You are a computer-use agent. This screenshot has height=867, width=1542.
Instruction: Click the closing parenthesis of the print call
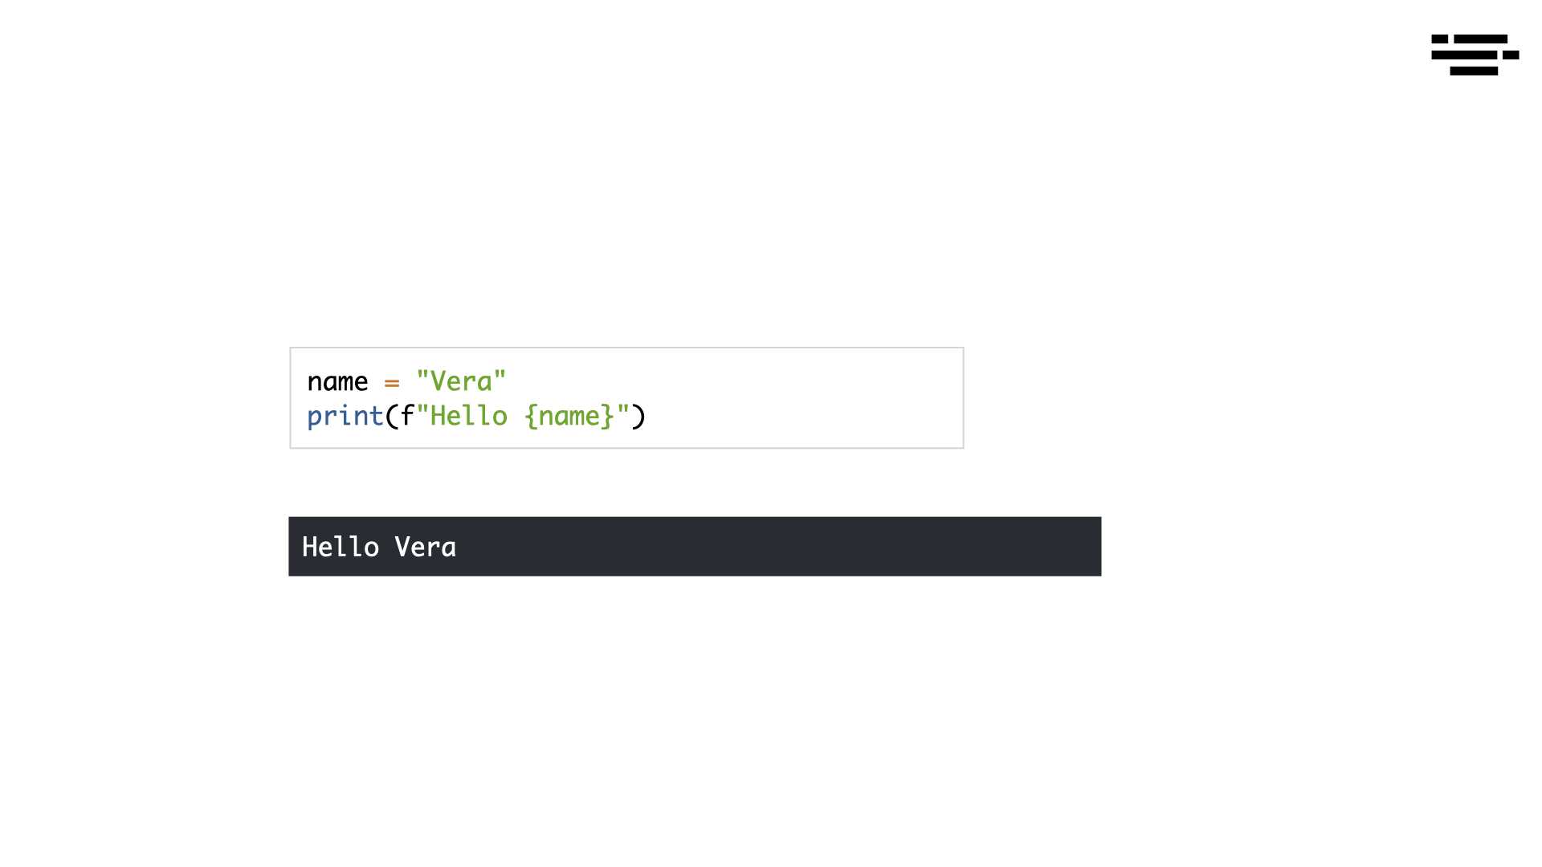pyautogui.click(x=638, y=416)
